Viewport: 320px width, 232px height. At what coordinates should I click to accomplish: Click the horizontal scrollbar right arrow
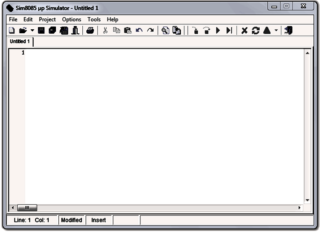[299, 208]
